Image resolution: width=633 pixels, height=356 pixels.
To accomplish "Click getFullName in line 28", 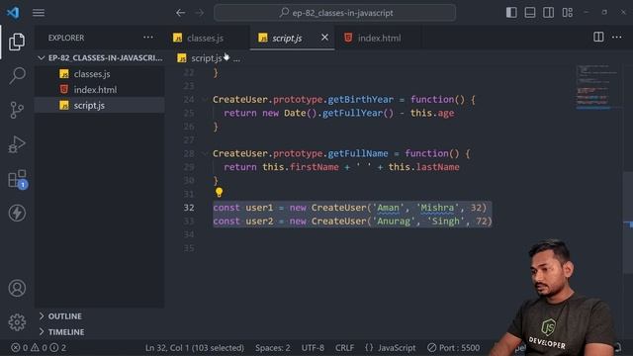I will pos(358,153).
